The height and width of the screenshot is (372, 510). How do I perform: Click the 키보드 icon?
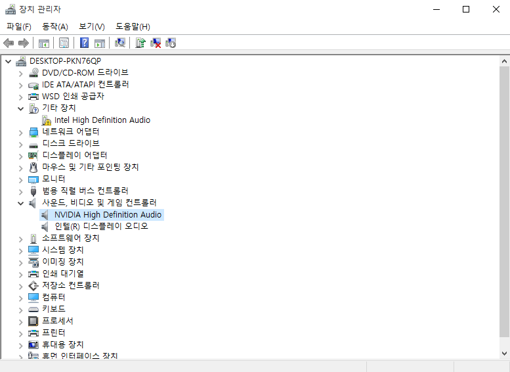coord(33,309)
